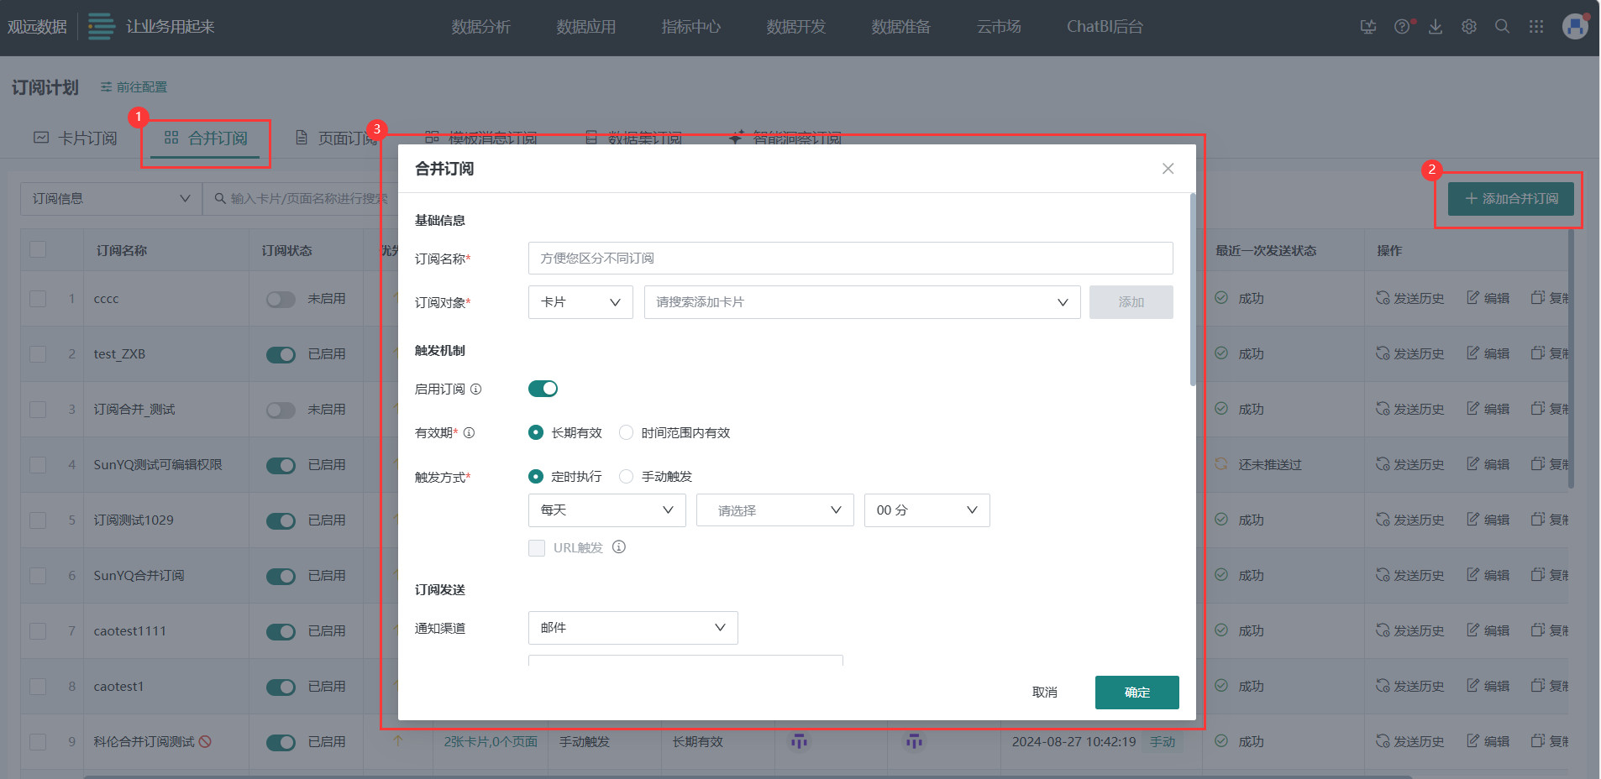Turn off the 已启用 toggle for test_ZXB
The width and height of the screenshot is (1601, 779).
point(281,353)
